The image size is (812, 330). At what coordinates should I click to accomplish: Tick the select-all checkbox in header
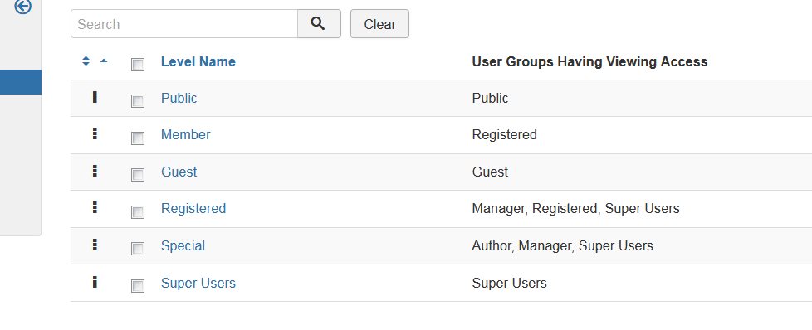138,65
